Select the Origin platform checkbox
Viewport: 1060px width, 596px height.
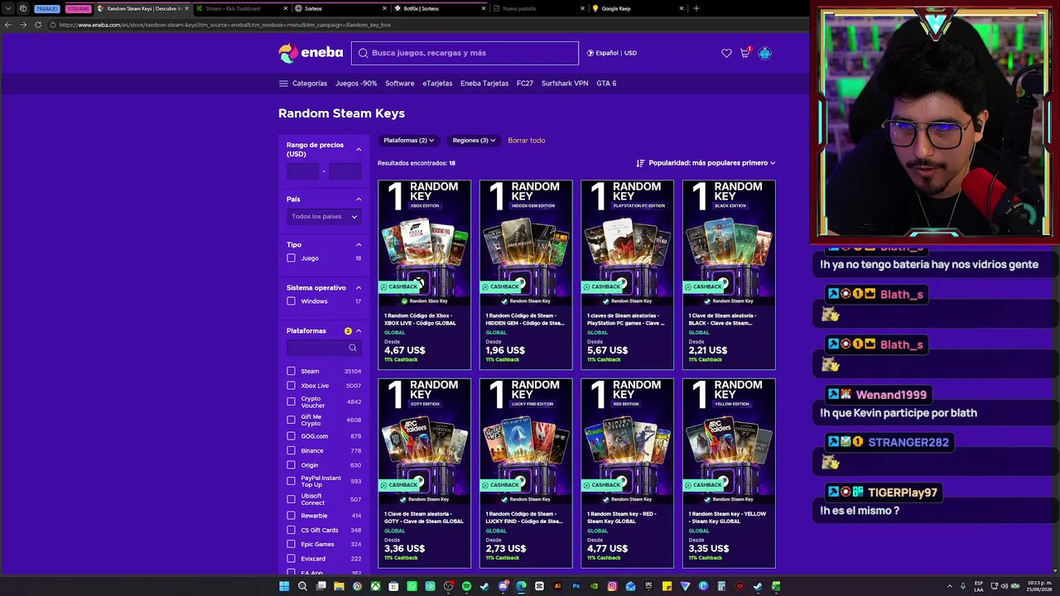tap(291, 465)
